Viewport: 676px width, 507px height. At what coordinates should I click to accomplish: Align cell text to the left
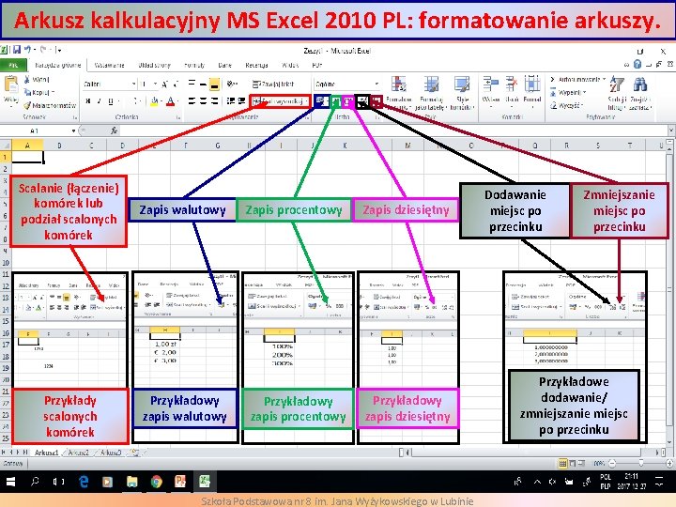click(x=192, y=100)
